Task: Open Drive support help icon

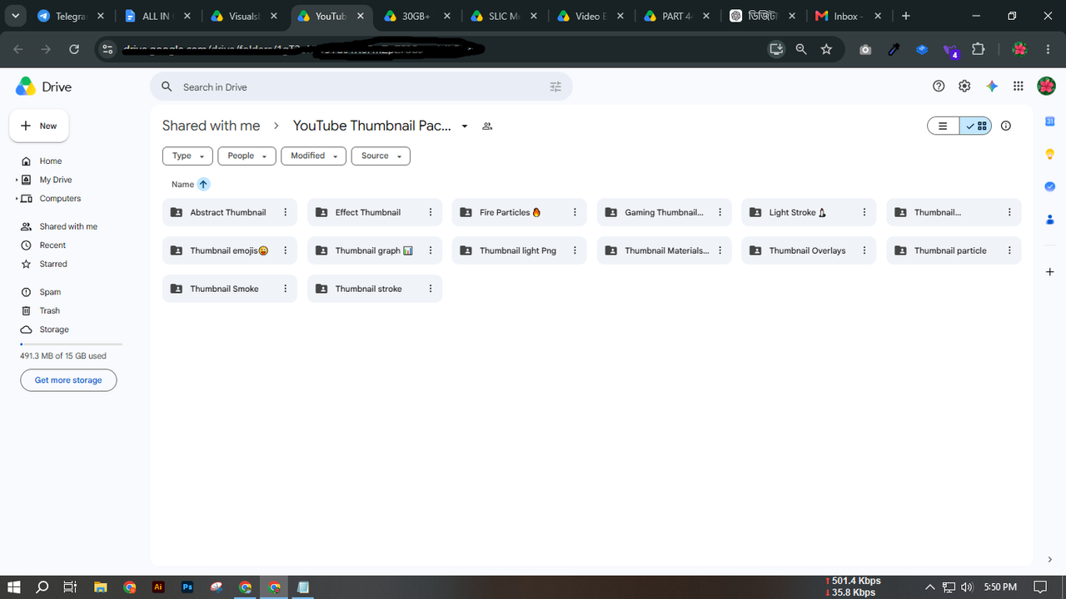Action: coord(939,87)
